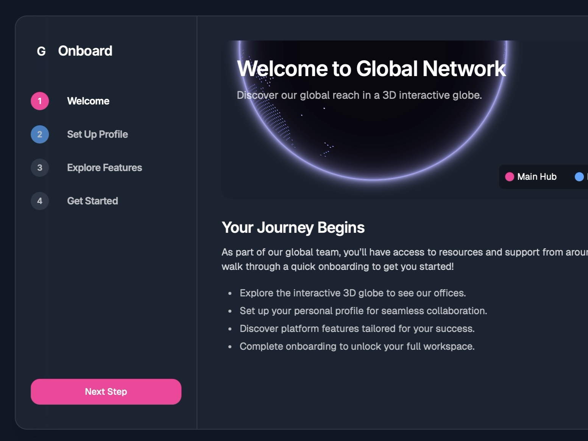Select the bullet about the interactive 3D globe
588x441 pixels.
352,293
